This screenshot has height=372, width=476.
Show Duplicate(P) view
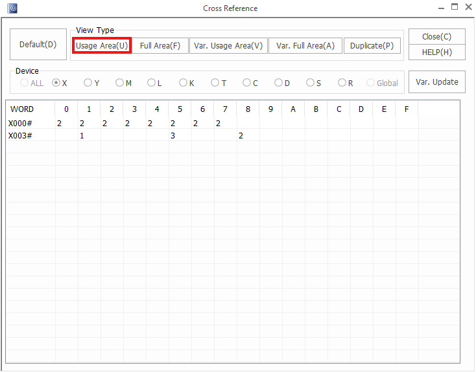(372, 46)
